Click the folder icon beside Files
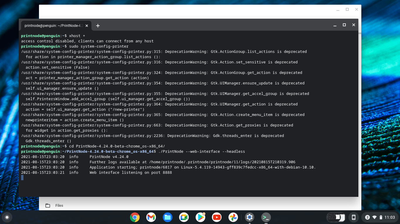This screenshot has height=224, width=400. 48,206
